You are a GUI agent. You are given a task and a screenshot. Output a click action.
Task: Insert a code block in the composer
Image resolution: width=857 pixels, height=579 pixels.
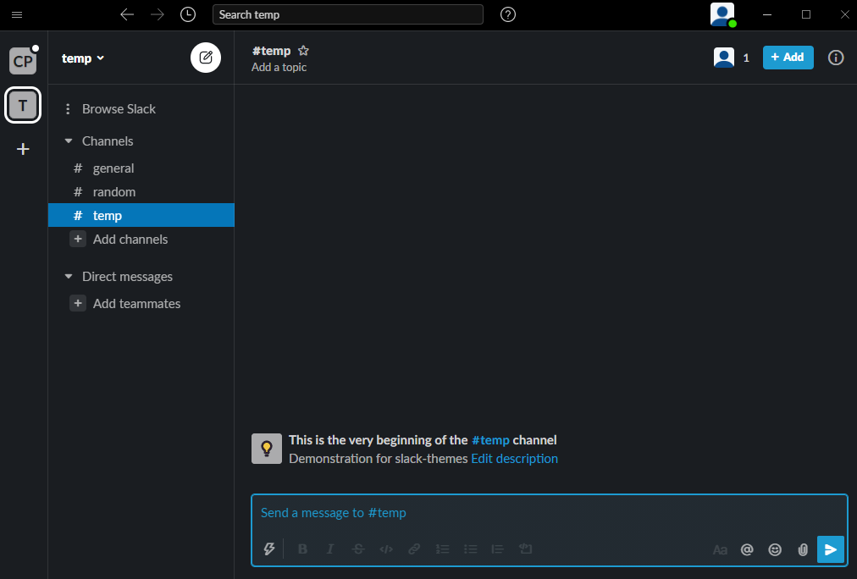pyautogui.click(x=525, y=549)
